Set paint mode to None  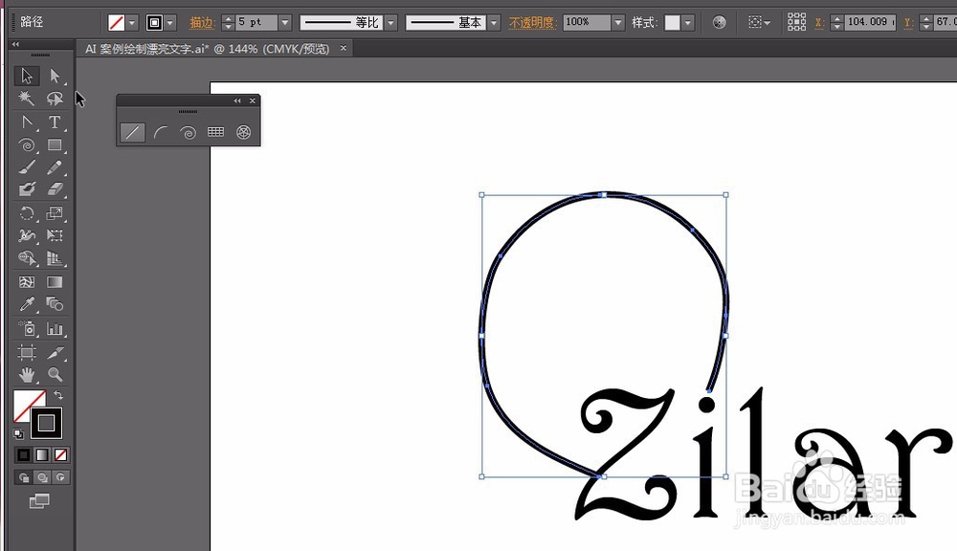coord(60,455)
